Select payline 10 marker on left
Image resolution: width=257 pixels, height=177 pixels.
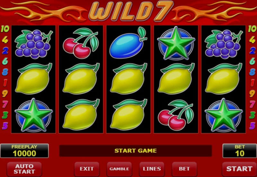click(5, 29)
